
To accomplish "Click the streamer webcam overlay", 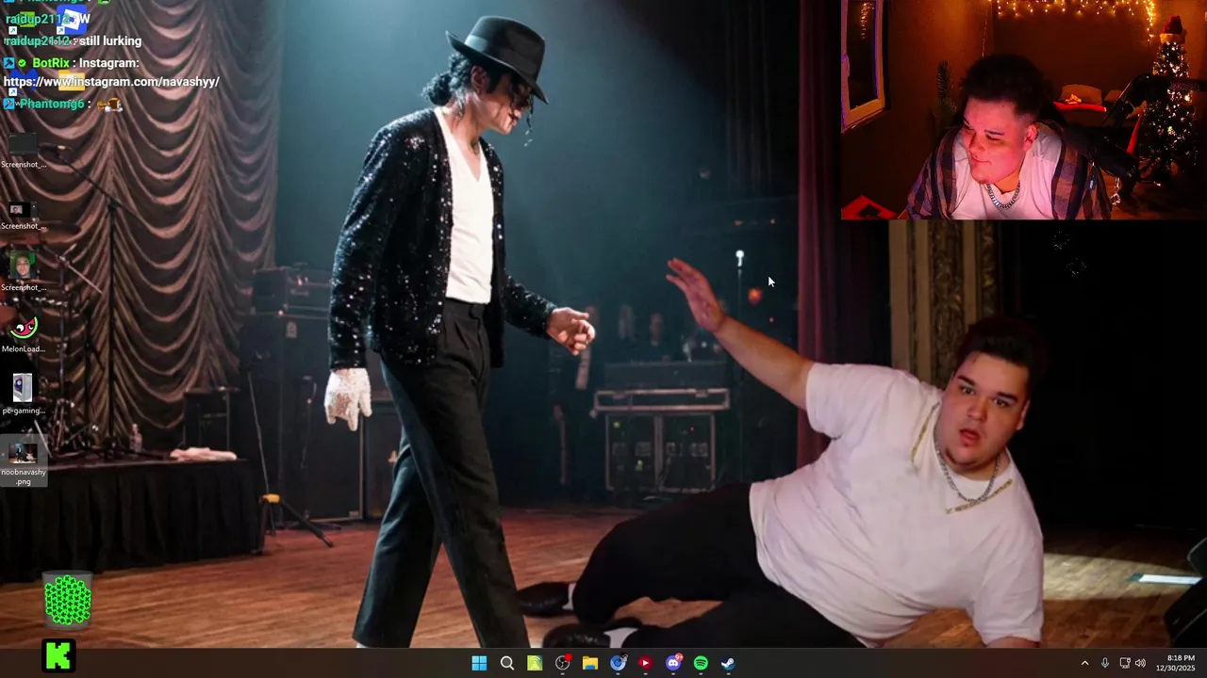I will pyautogui.click(x=1023, y=110).
